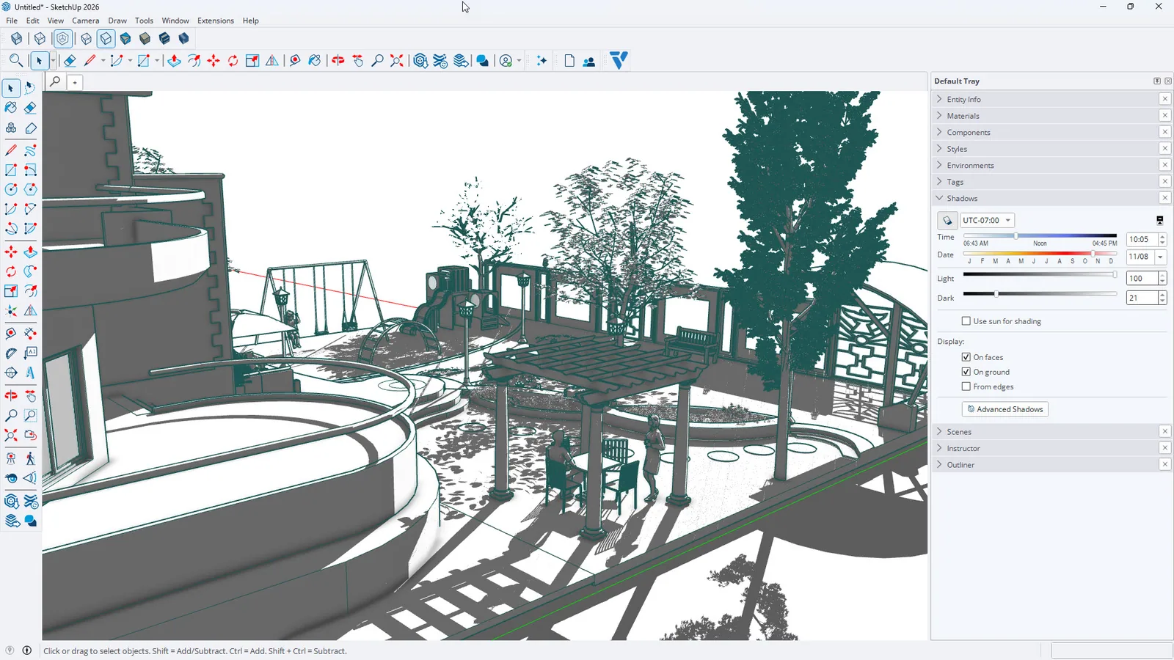Activate the Move tool in top toolbar
The height and width of the screenshot is (660, 1174).
[214, 61]
